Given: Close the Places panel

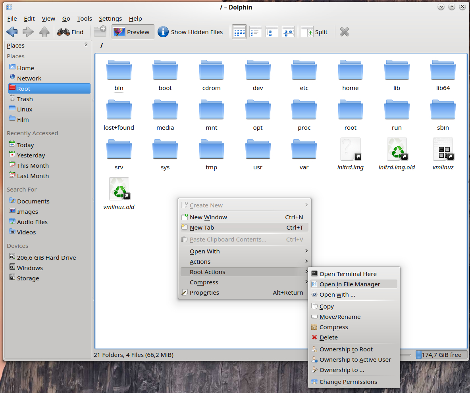Looking at the screenshot, I should pyautogui.click(x=86, y=45).
